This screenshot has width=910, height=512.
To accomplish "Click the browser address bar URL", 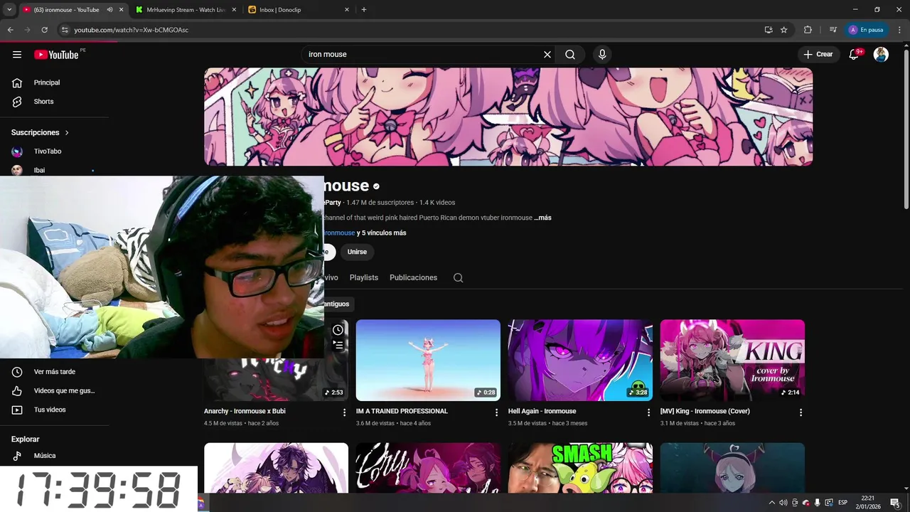I will [x=131, y=30].
